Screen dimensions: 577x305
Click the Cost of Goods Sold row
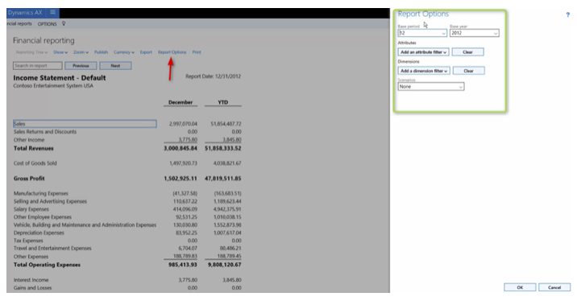35,163
